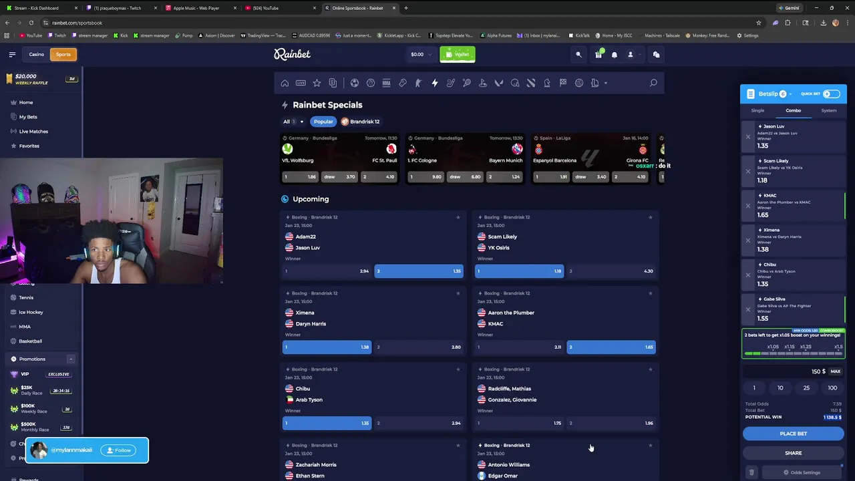Click the Place Bet button
855x481 pixels.
794,434
